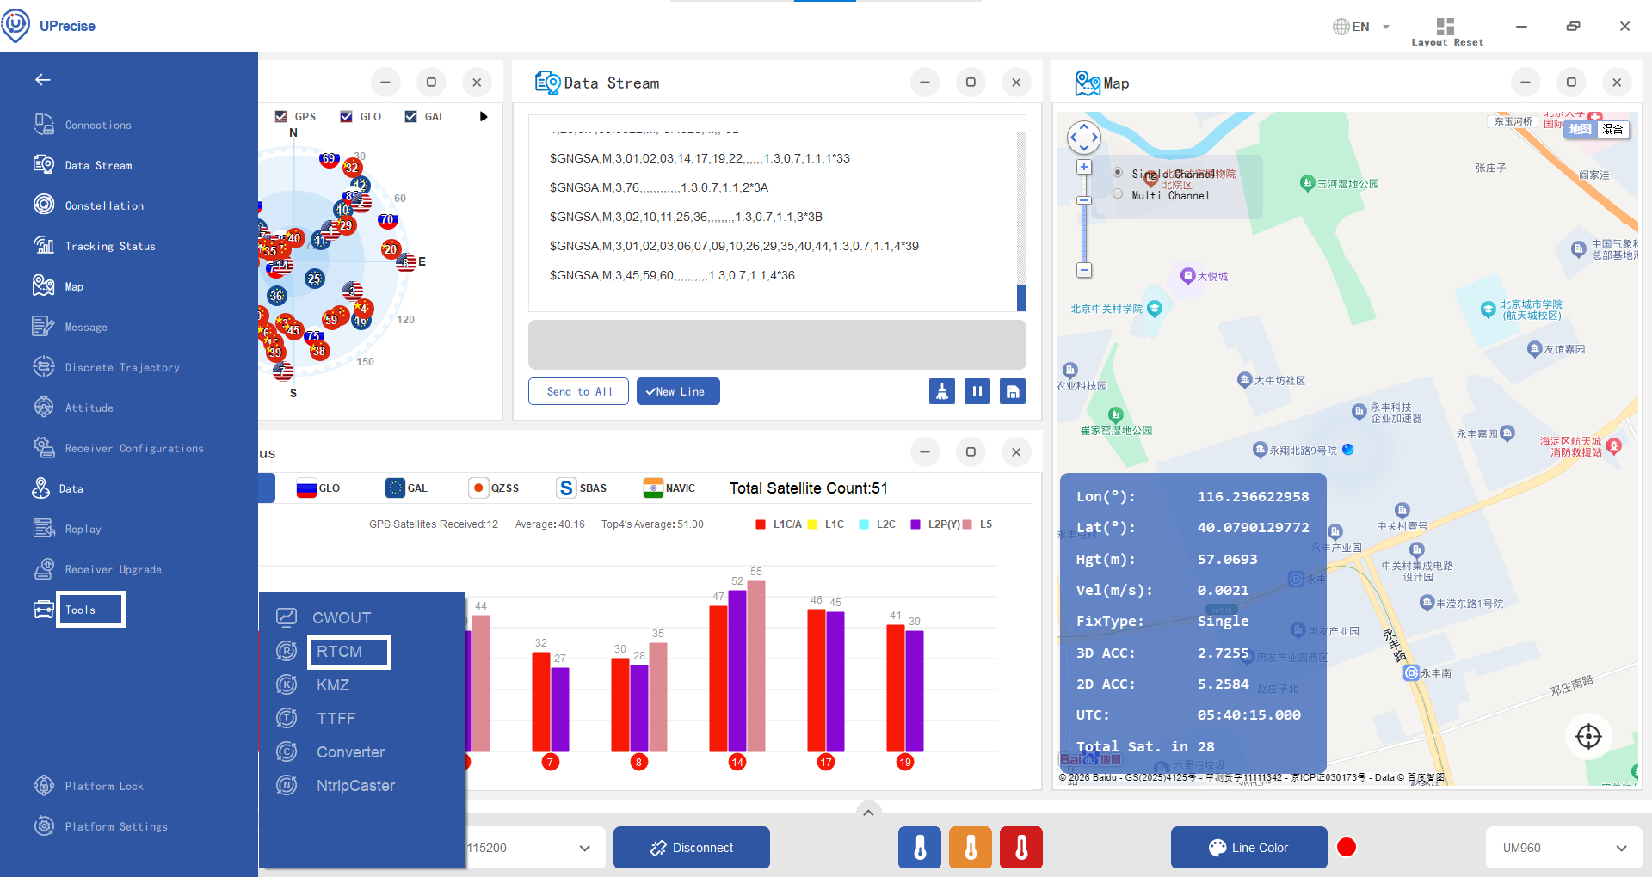
Task: Toggle the GAL constellation checkbox
Action: click(411, 117)
